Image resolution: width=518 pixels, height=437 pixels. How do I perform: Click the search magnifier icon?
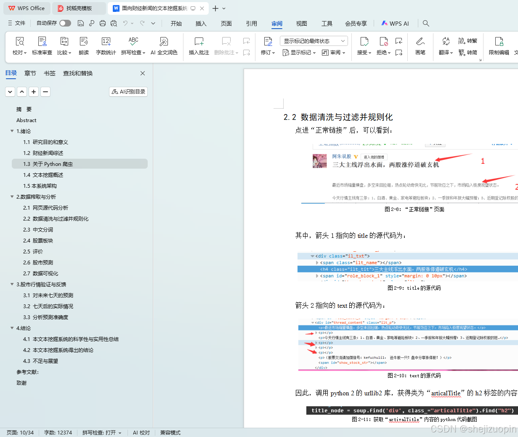point(426,23)
